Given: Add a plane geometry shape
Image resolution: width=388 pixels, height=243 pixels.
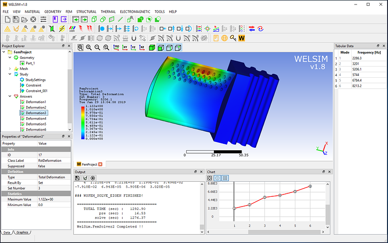Looking at the screenshot, I should 112,19.
